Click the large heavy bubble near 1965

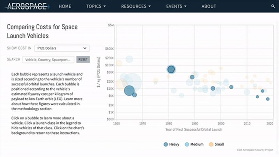tap(129, 90)
